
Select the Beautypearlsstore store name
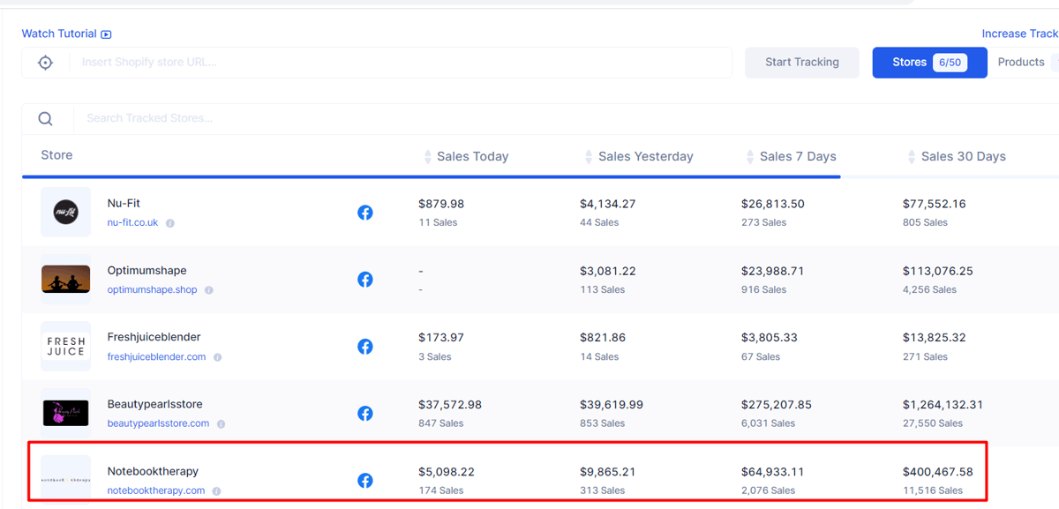click(x=154, y=404)
